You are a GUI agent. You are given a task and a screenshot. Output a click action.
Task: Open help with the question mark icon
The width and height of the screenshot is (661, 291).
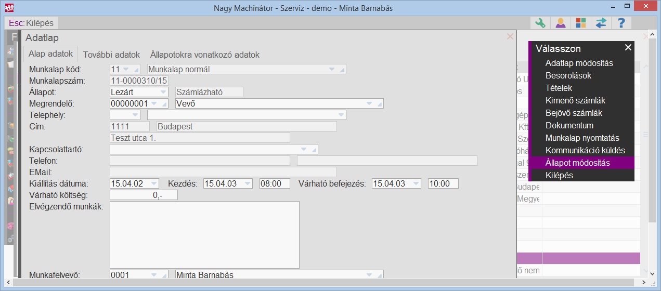point(621,23)
